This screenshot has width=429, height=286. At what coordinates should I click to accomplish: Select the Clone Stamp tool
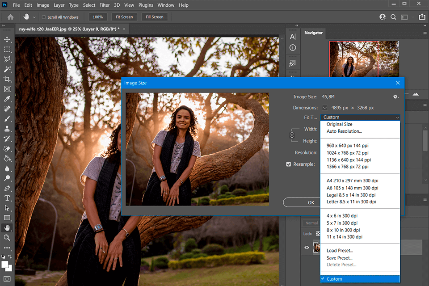[x=7, y=129]
